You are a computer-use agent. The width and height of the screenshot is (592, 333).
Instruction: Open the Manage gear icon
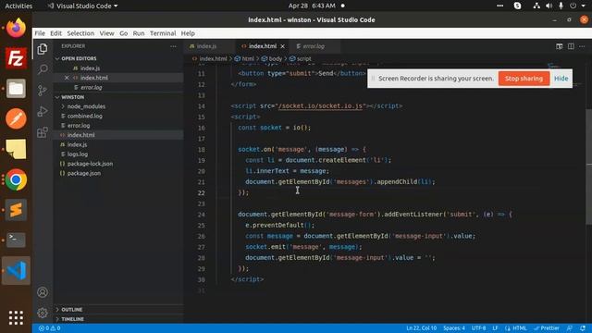pyautogui.click(x=43, y=313)
